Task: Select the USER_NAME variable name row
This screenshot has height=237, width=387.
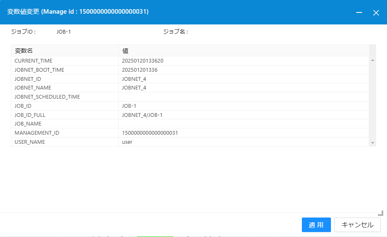Action: point(65,142)
